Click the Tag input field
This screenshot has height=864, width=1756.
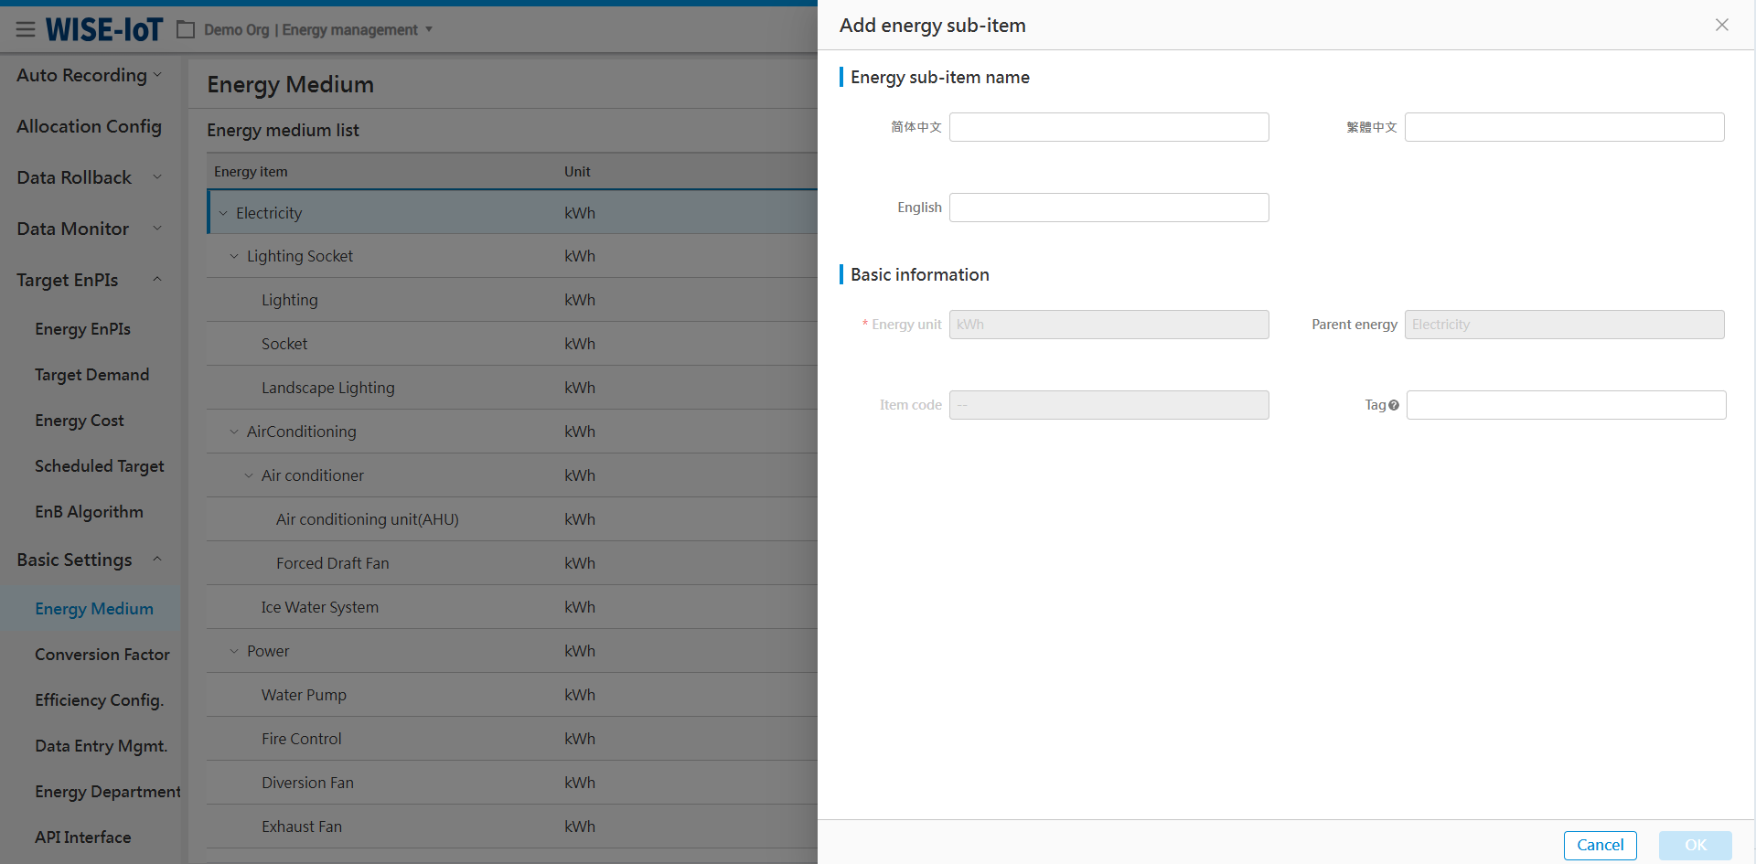coord(1566,405)
